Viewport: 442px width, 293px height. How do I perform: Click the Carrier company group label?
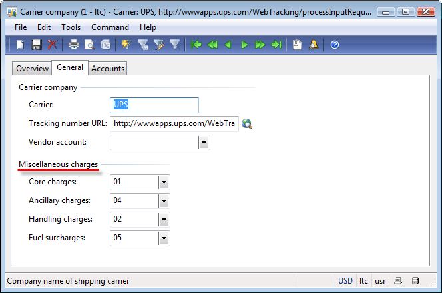tap(48, 87)
